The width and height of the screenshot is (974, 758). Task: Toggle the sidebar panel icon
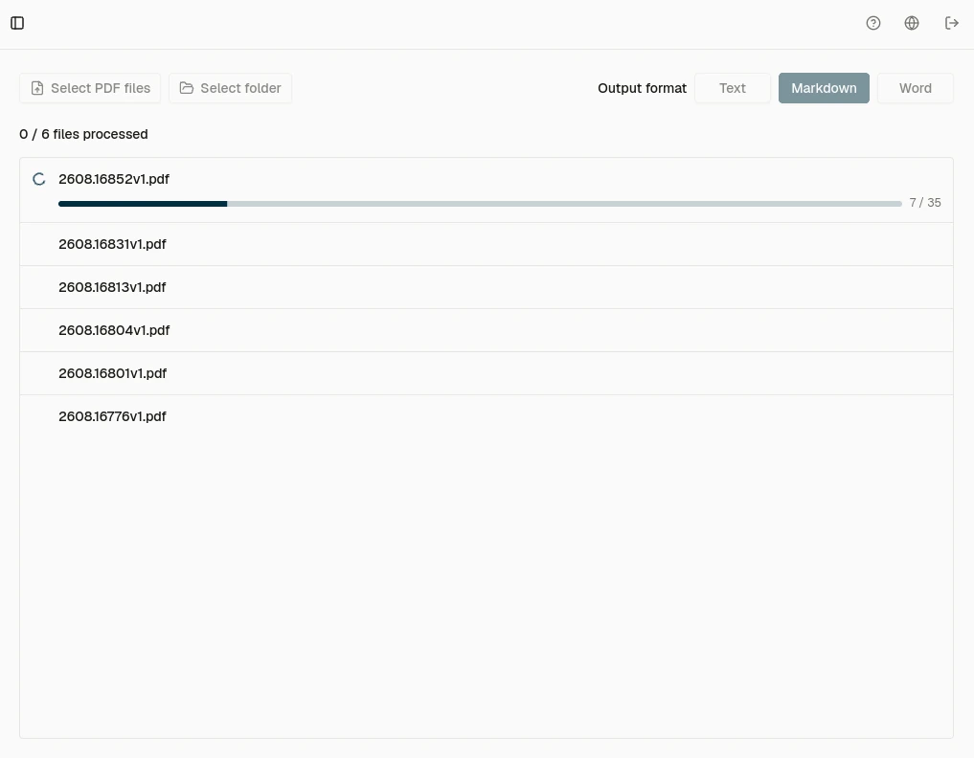(x=17, y=23)
